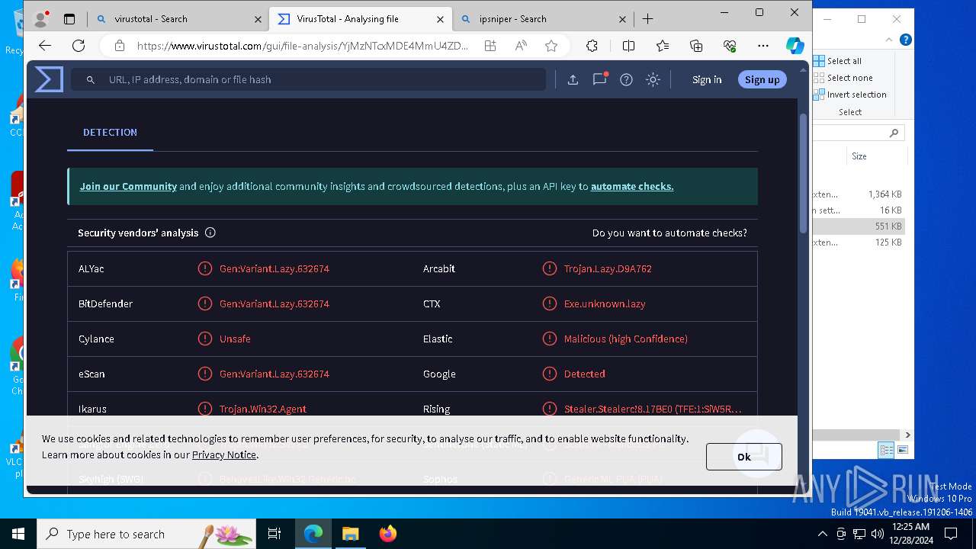
Task: Click the Sign in link
Action: tap(707, 79)
